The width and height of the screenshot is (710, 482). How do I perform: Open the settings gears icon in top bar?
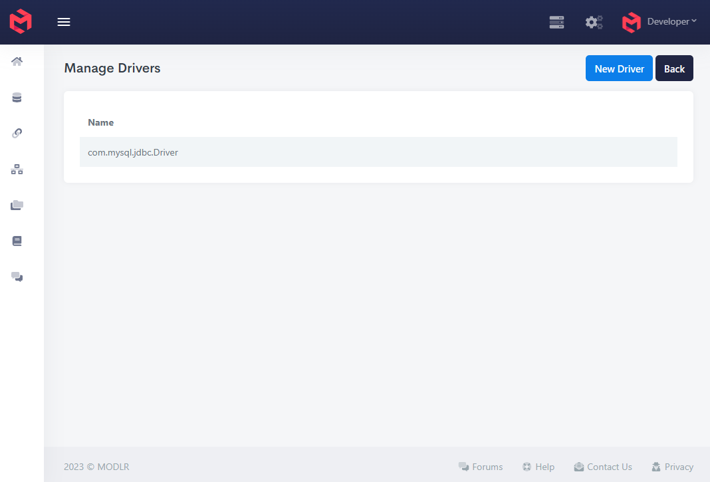point(594,22)
